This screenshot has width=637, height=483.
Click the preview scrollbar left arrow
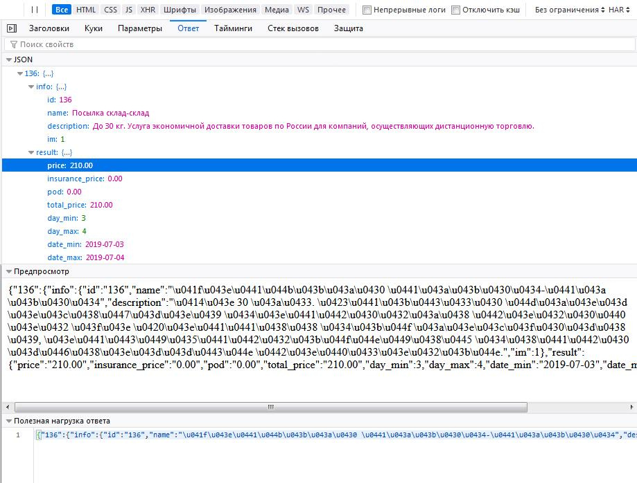(x=8, y=407)
